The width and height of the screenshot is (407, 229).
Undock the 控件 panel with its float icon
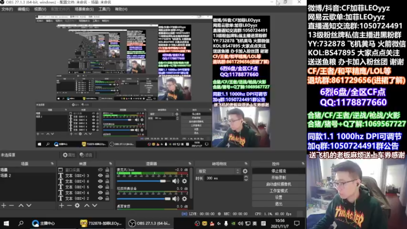click(303, 163)
